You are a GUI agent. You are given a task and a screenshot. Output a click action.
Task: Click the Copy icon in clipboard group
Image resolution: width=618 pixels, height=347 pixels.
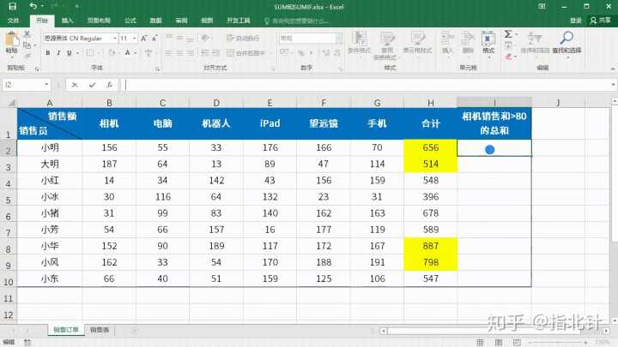[27, 45]
